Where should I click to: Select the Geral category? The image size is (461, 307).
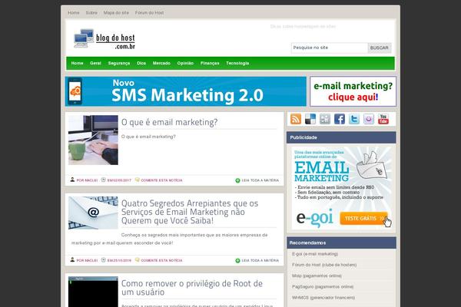[x=95, y=63]
